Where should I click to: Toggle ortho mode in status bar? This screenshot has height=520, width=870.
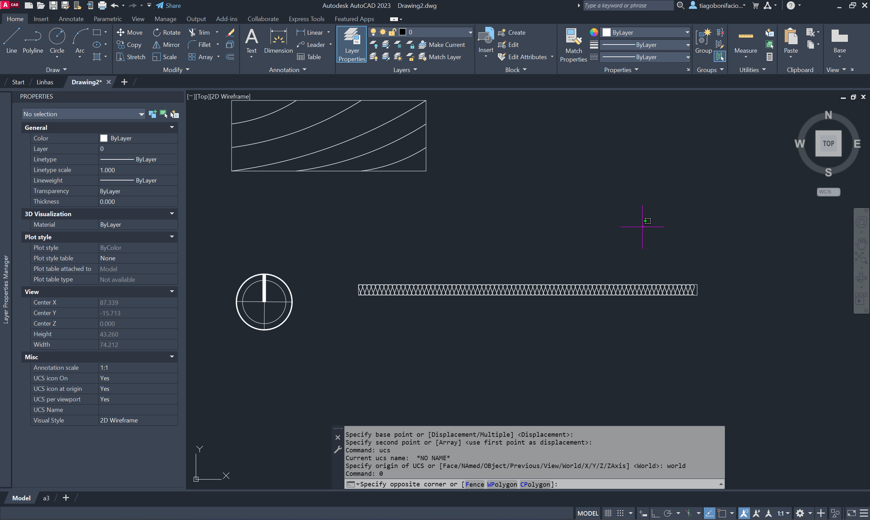655,513
